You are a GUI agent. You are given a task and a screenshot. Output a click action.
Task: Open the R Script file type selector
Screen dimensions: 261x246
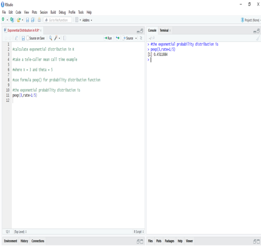coord(139,231)
